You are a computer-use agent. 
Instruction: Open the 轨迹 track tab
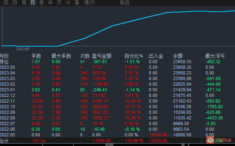coord(125,2)
